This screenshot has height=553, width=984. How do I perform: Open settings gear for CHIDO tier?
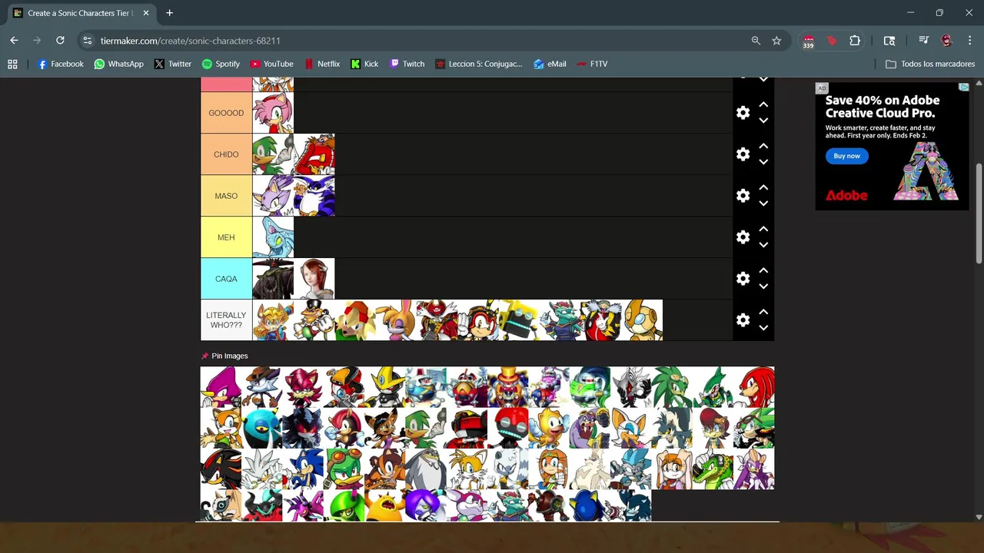[x=743, y=154]
